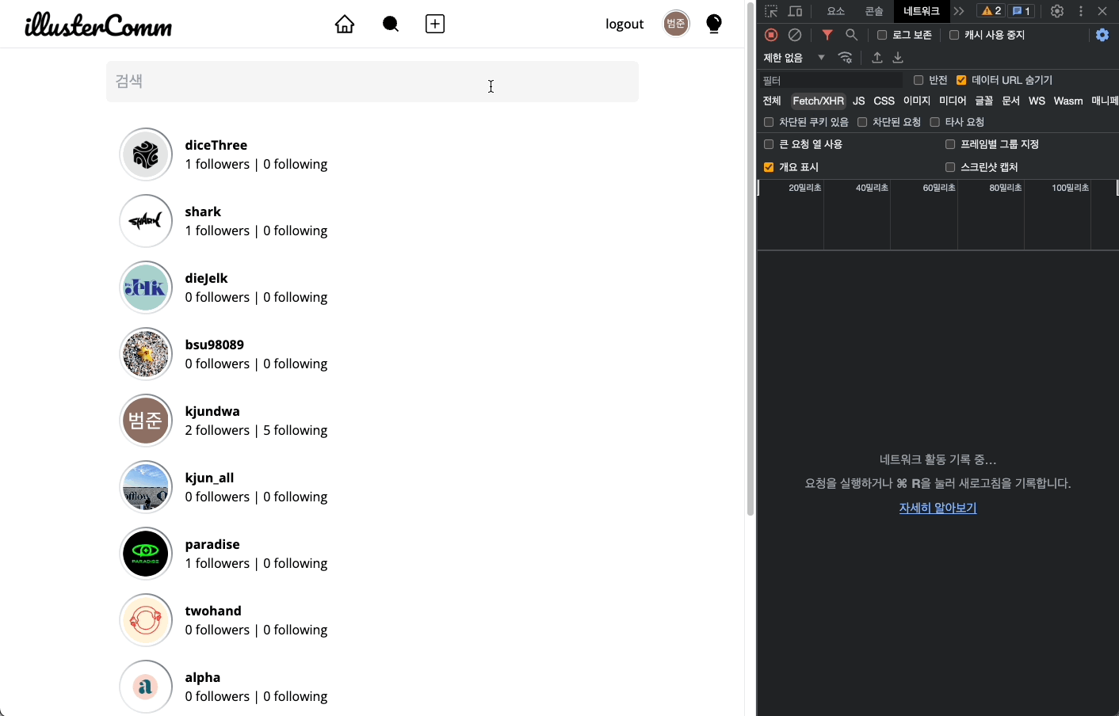This screenshot has width=1119, height=716.
Task: Switch to the 콘솔 tab
Action: point(873,11)
